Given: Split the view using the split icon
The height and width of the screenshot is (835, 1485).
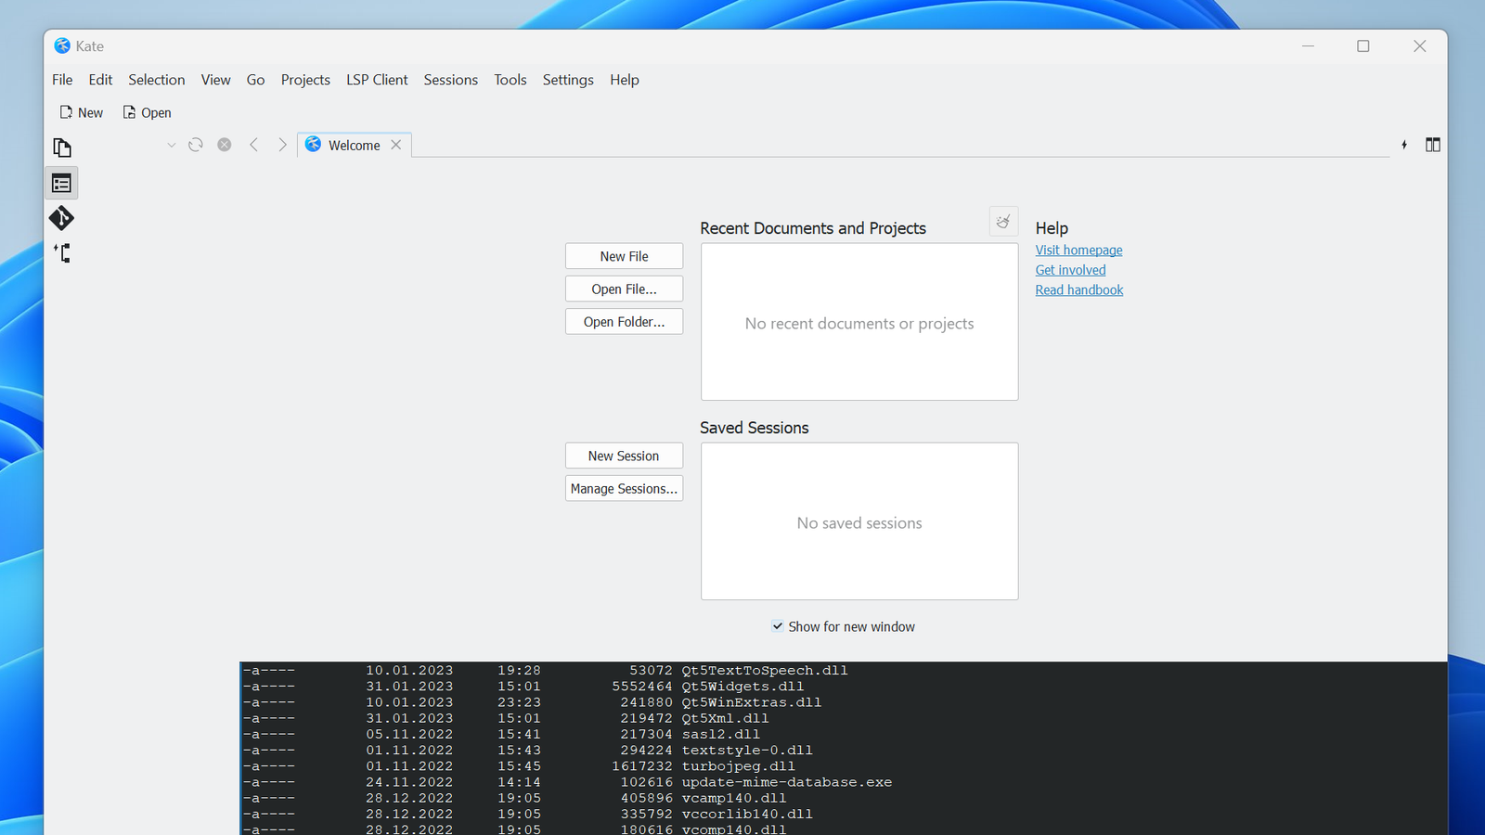Looking at the screenshot, I should click(x=1433, y=145).
